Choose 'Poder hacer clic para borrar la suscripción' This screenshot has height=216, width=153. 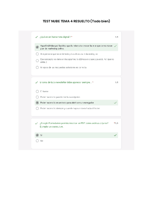point(37,97)
